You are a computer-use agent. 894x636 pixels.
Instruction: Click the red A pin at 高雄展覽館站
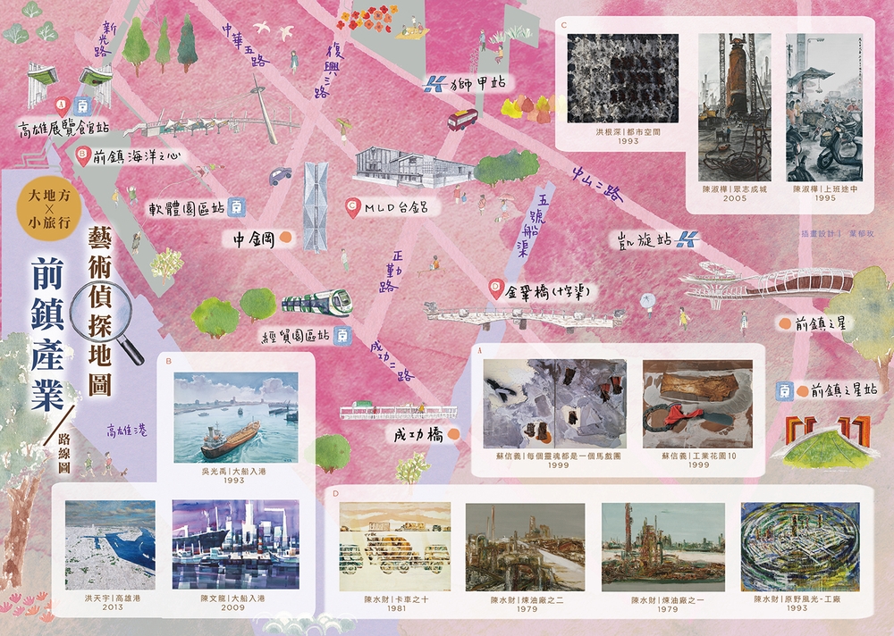point(62,106)
